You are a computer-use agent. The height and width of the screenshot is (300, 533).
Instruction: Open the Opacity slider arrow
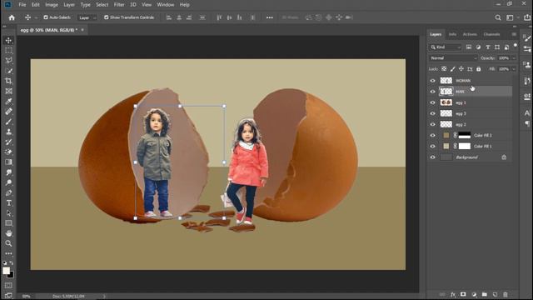[x=514, y=58]
